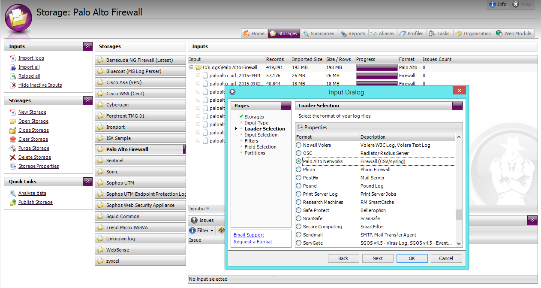Select the Palo Alto Networks radio
The height and width of the screenshot is (288, 541).
coord(299,161)
